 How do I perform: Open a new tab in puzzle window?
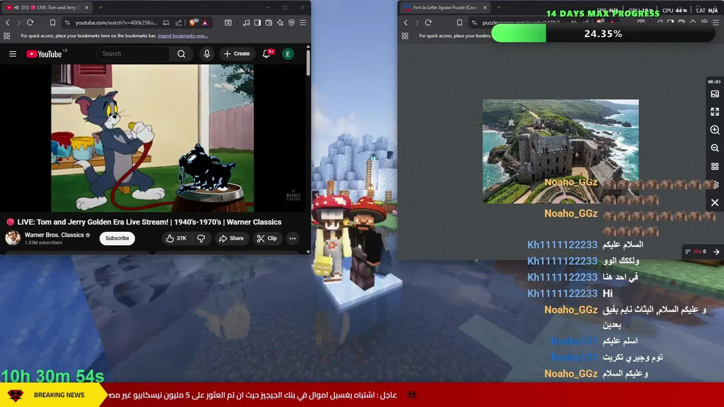(499, 7)
